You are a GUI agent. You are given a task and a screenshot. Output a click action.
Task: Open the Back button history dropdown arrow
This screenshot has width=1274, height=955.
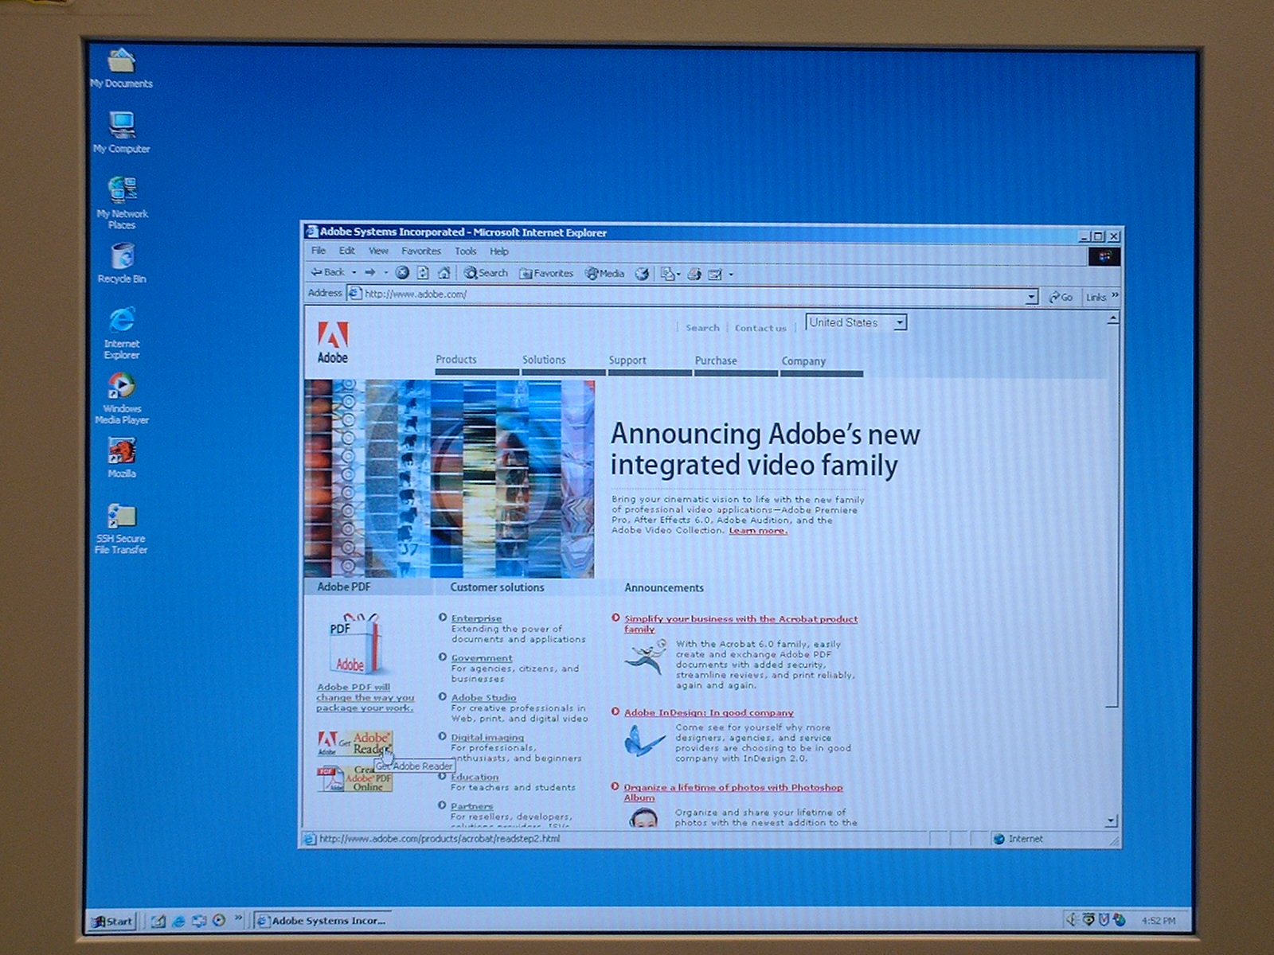pos(354,273)
